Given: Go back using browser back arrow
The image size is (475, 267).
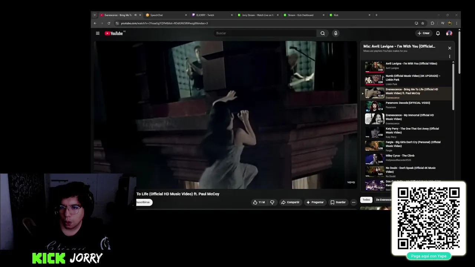Looking at the screenshot, I should pyautogui.click(x=95, y=23).
